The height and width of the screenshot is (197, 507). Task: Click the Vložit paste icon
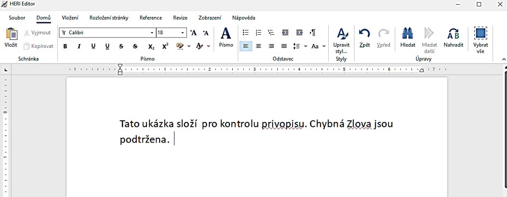11,34
